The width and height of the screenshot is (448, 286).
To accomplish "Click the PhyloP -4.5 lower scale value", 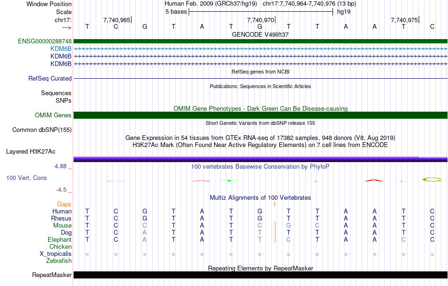I will pyautogui.click(x=61, y=190).
